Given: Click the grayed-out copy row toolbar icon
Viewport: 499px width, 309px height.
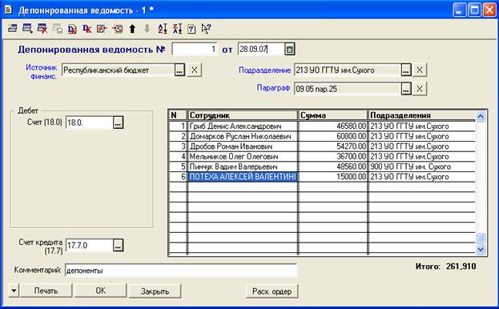Looking at the screenshot, I should pyautogui.click(x=58, y=29).
